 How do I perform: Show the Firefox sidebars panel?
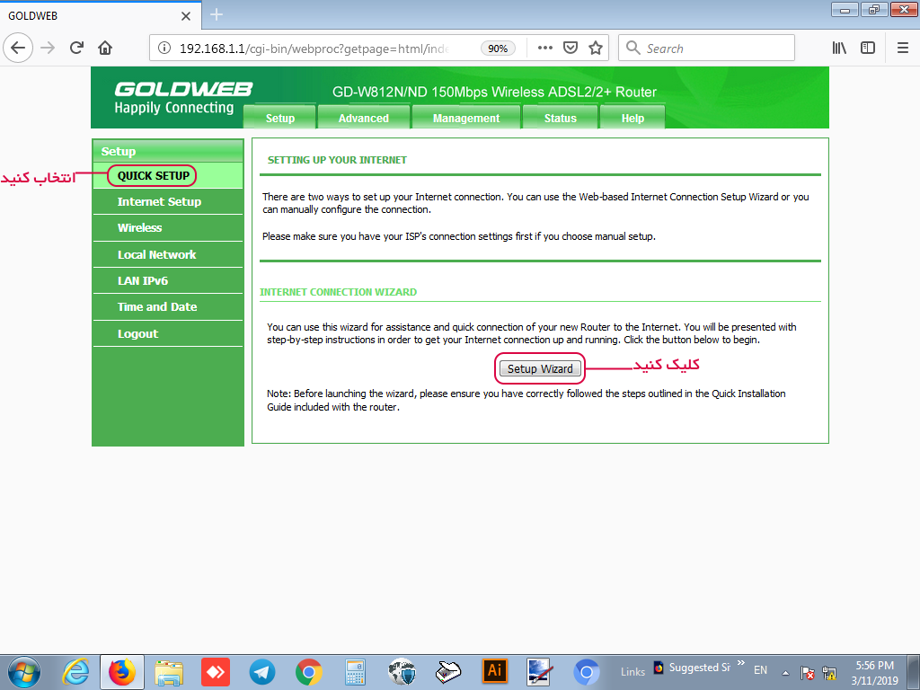[x=868, y=48]
